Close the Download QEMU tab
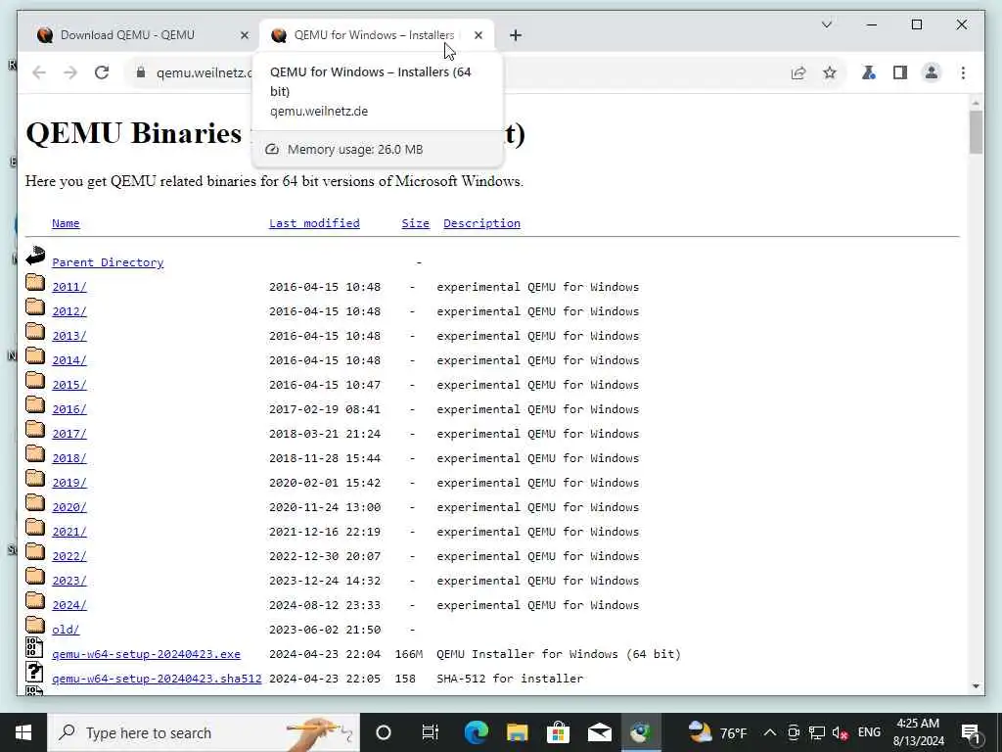This screenshot has height=752, width=1002. pos(244,35)
